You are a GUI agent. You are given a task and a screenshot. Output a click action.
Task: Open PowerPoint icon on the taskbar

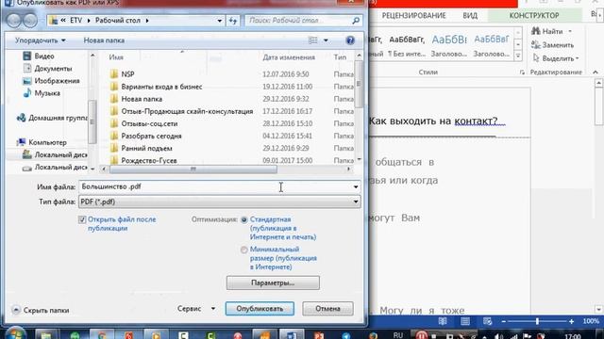click(x=319, y=334)
